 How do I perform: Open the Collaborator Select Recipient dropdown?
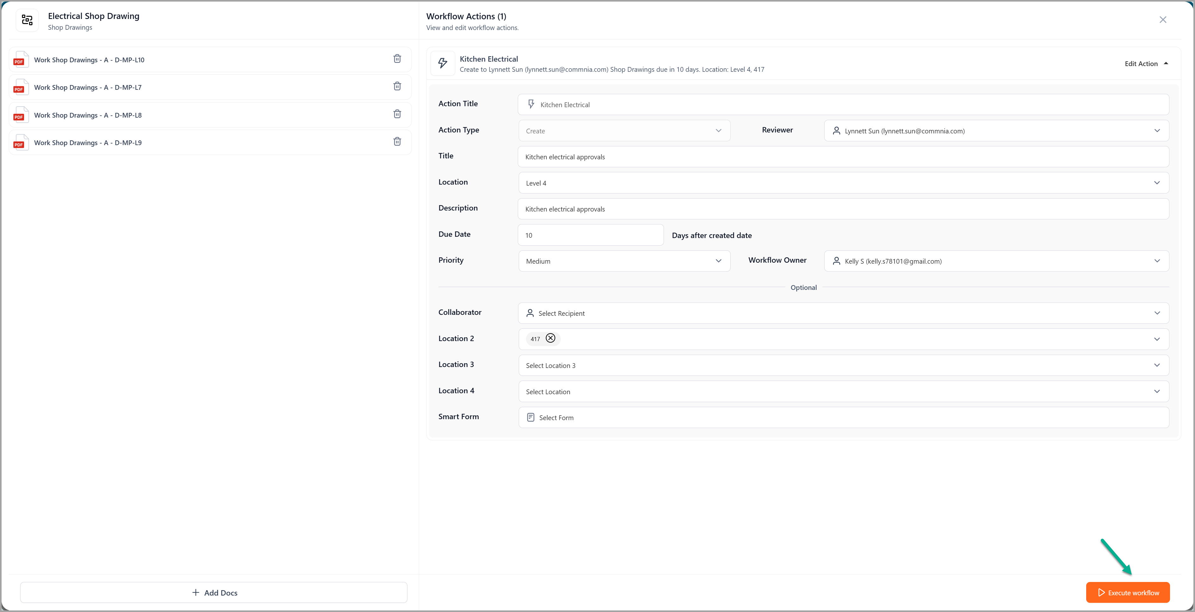click(x=843, y=313)
